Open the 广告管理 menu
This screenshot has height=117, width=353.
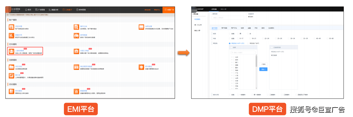[40, 10]
